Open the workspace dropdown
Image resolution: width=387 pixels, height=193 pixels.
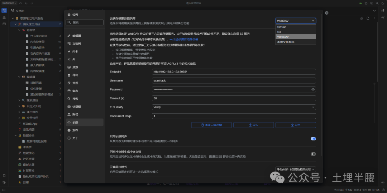tap(9, 3)
